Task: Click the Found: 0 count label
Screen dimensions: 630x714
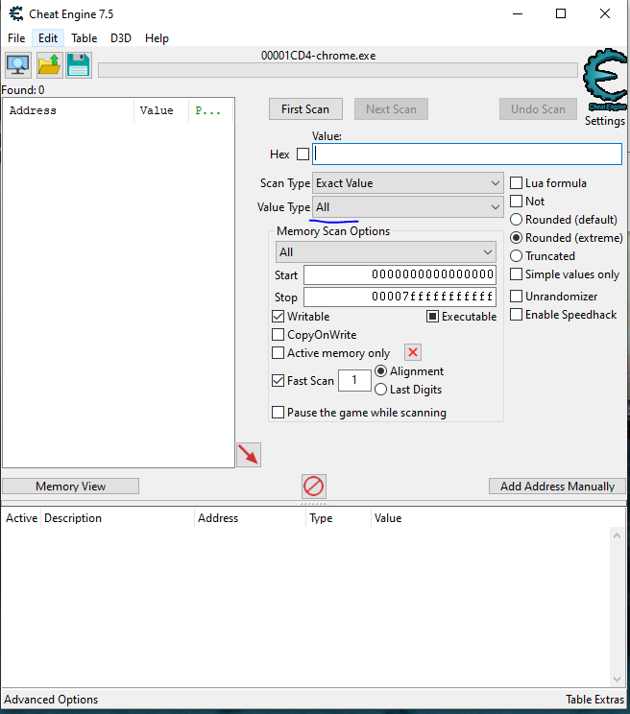Action: click(x=23, y=90)
